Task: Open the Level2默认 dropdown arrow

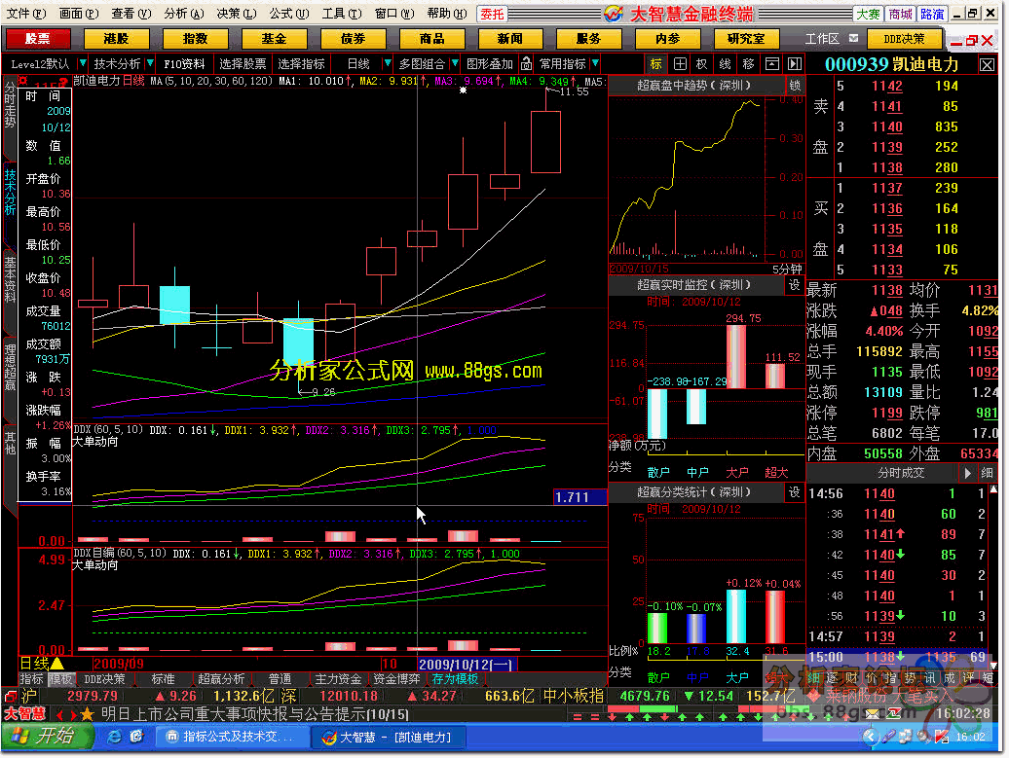Action: tap(83, 63)
